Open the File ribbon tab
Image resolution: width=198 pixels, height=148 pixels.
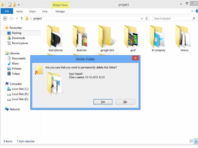(x=7, y=11)
